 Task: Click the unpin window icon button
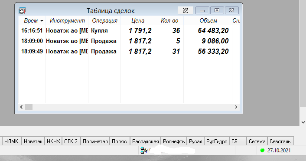pyautogui.click(x=186, y=10)
